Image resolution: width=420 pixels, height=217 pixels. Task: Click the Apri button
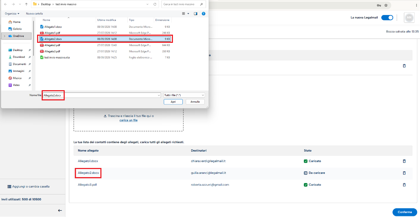173,102
